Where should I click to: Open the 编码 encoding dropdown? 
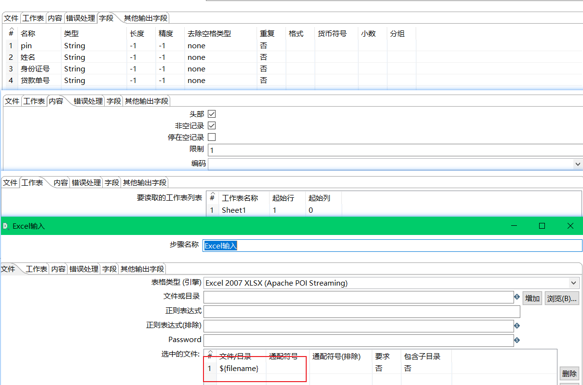pos(578,164)
